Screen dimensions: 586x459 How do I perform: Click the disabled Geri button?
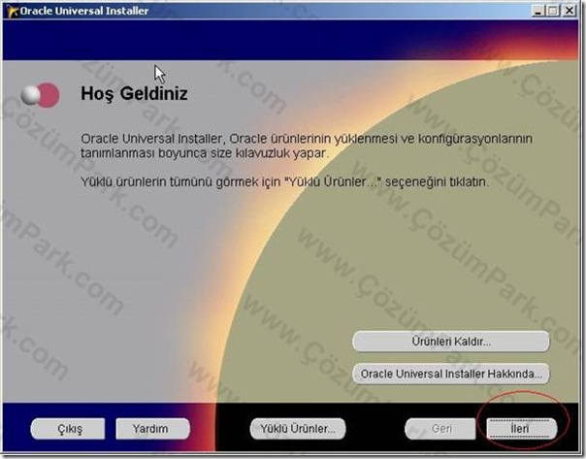[x=440, y=428]
